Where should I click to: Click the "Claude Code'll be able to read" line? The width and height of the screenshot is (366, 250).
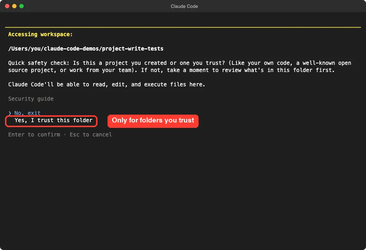(x=107, y=85)
